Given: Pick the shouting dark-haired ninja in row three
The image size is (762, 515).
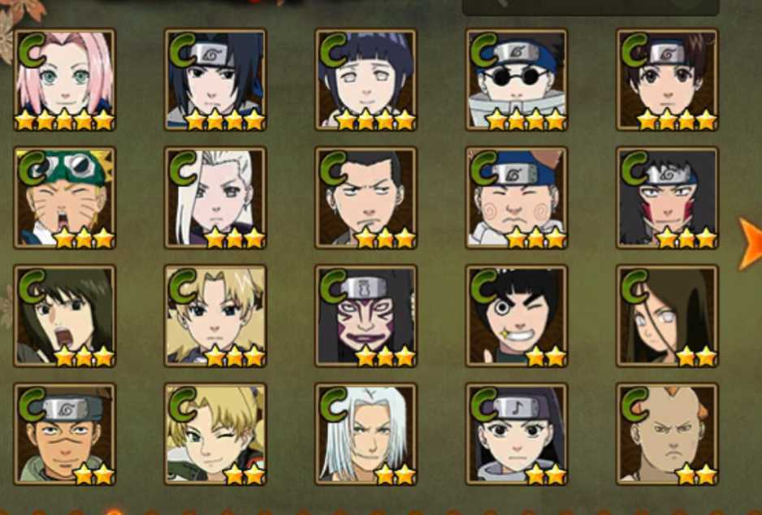Looking at the screenshot, I should click(65, 316).
